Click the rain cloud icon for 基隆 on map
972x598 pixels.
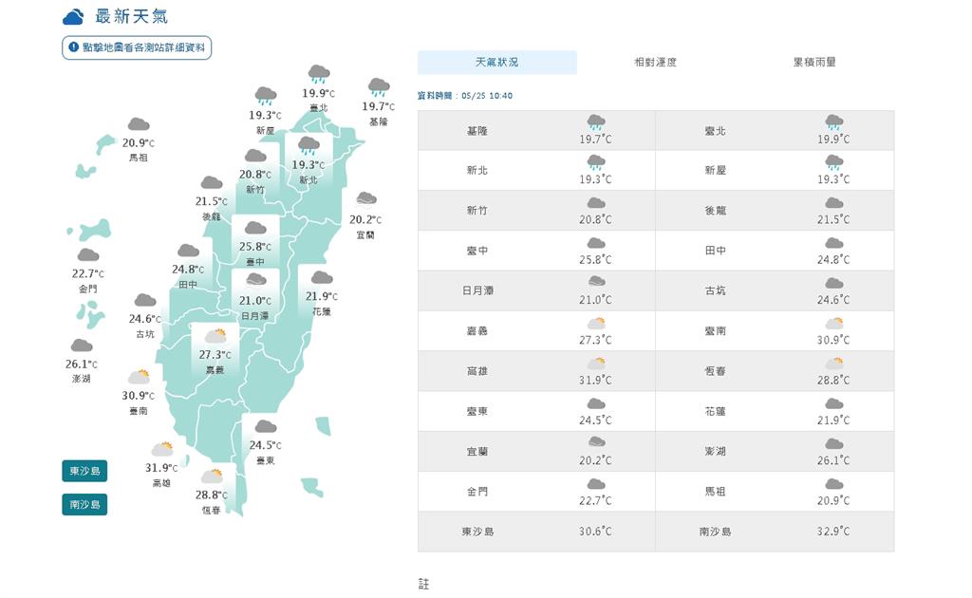[x=379, y=87]
